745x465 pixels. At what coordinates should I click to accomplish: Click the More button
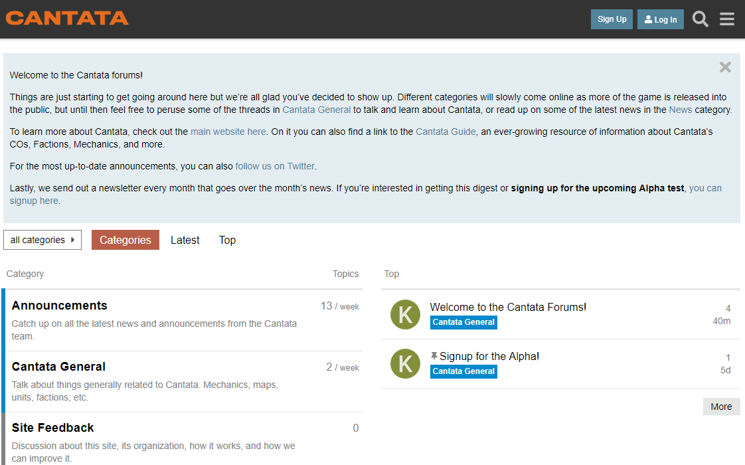721,407
